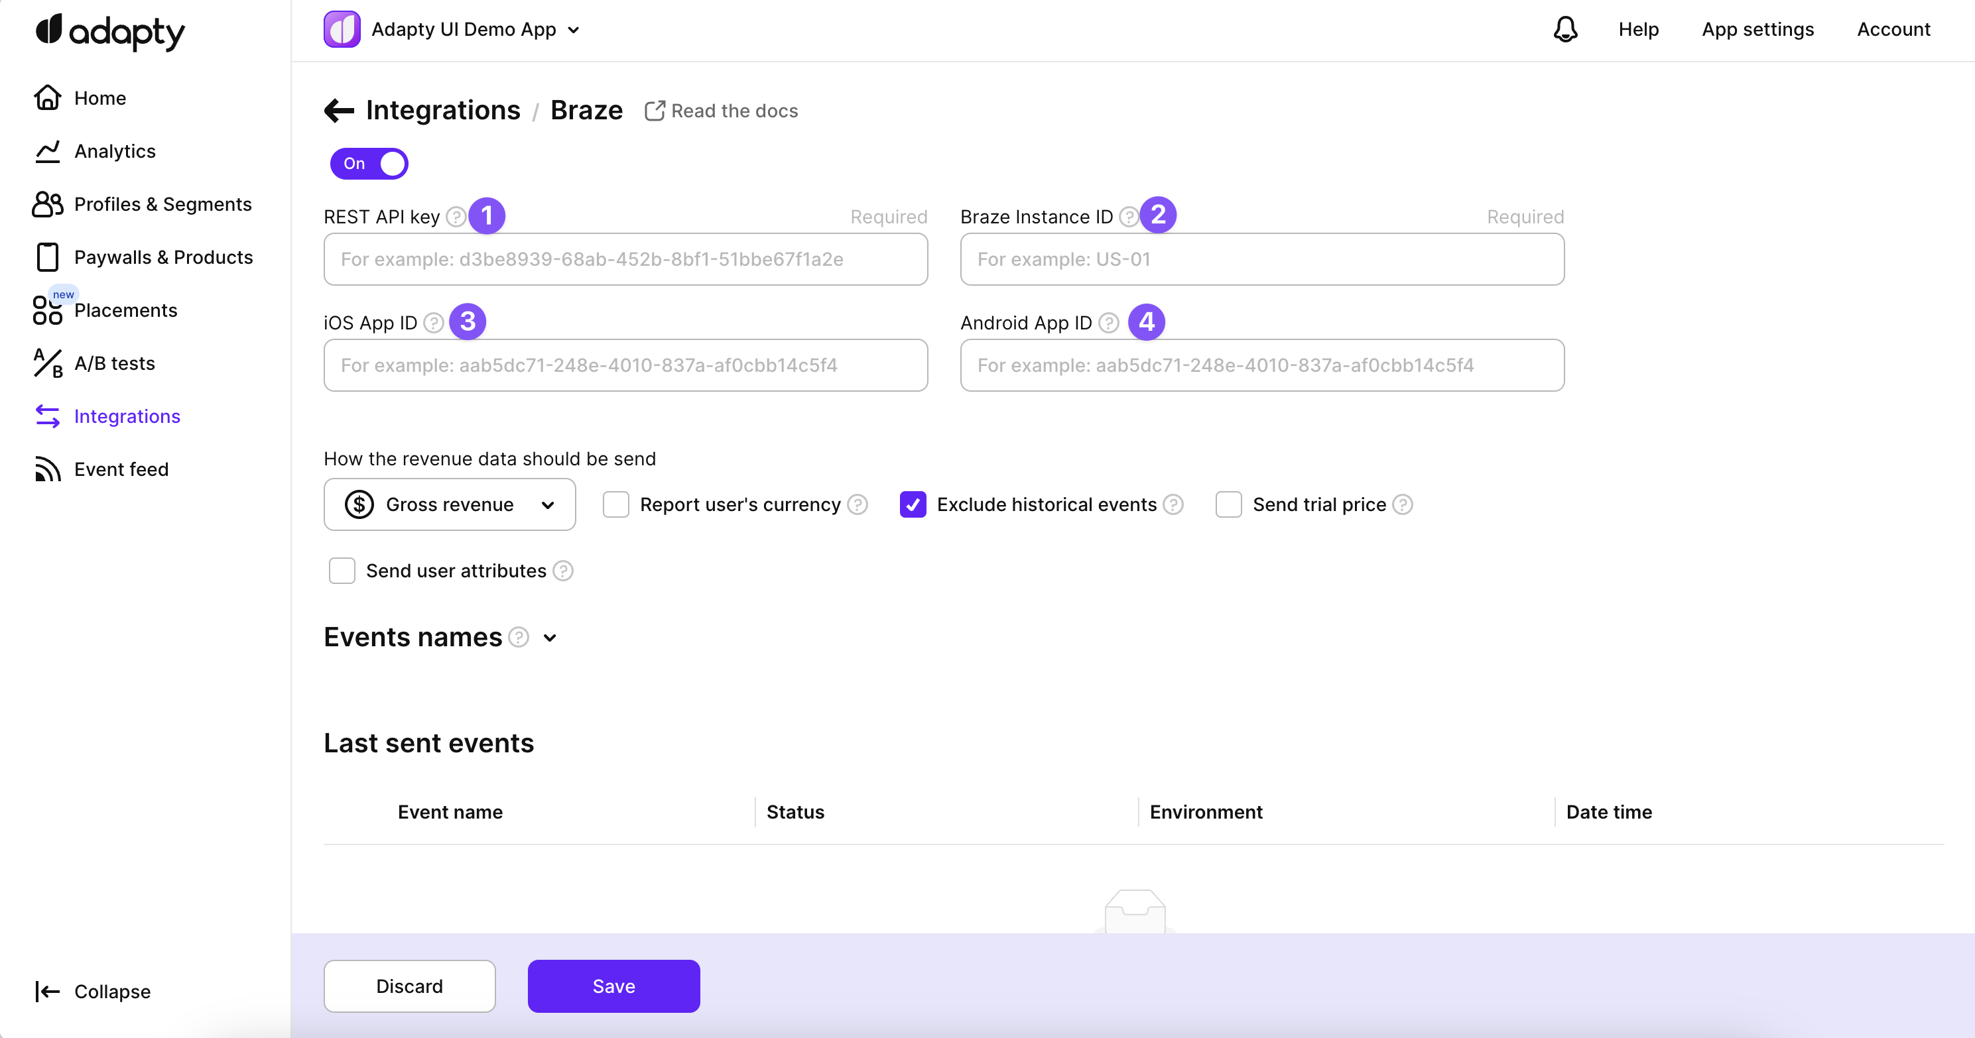The height and width of the screenshot is (1038, 1975).
Task: Click the Event feed sidebar icon
Action: pos(48,469)
